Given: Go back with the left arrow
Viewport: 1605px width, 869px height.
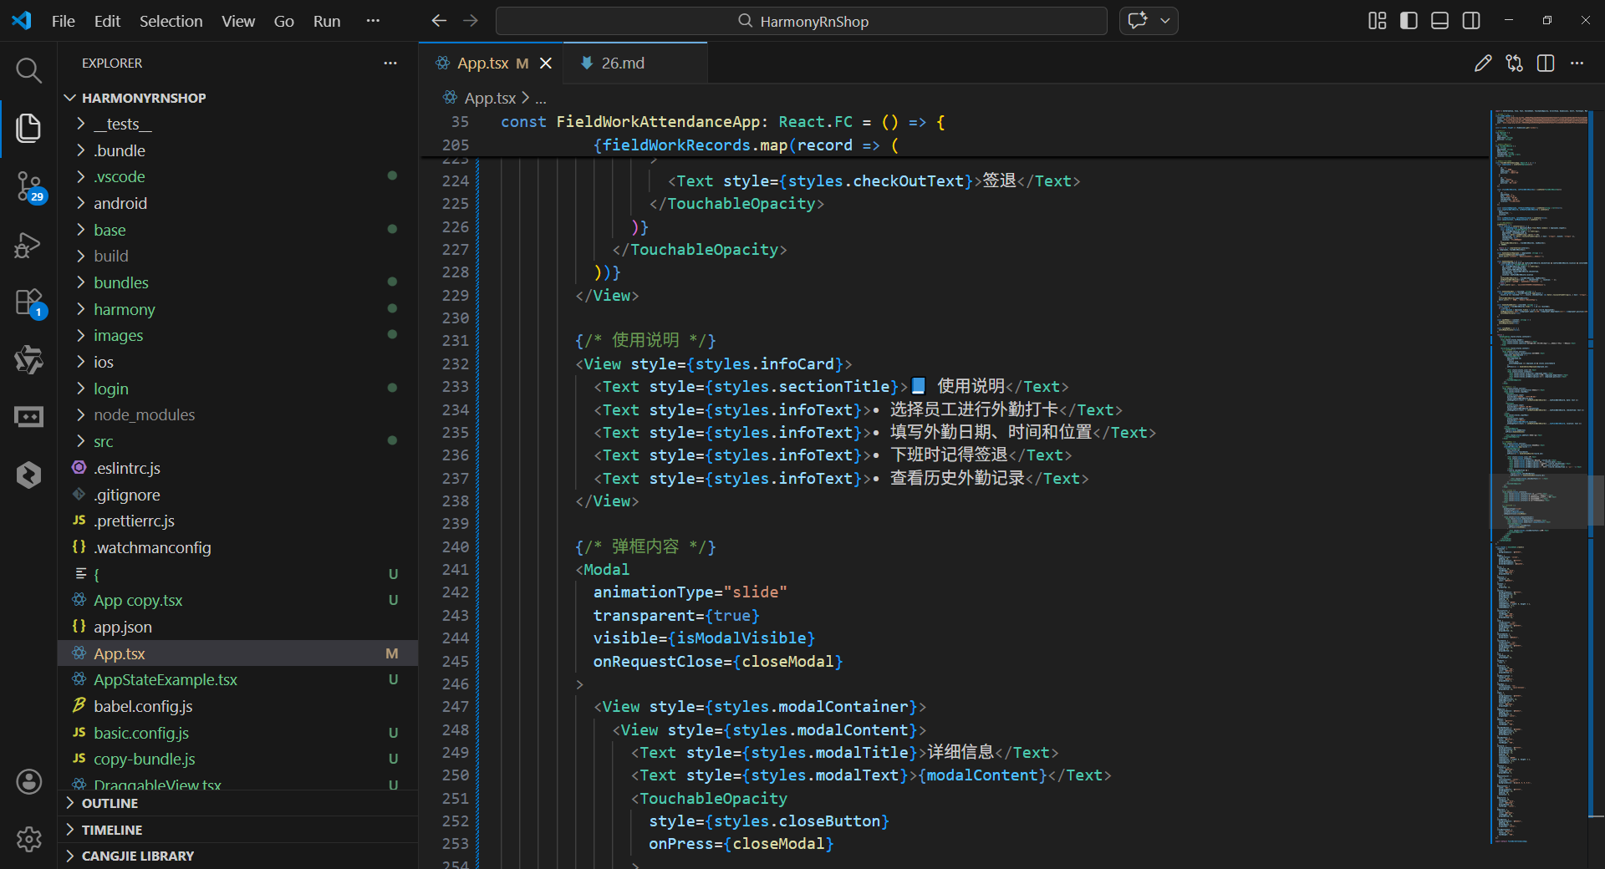Looking at the screenshot, I should (x=439, y=21).
